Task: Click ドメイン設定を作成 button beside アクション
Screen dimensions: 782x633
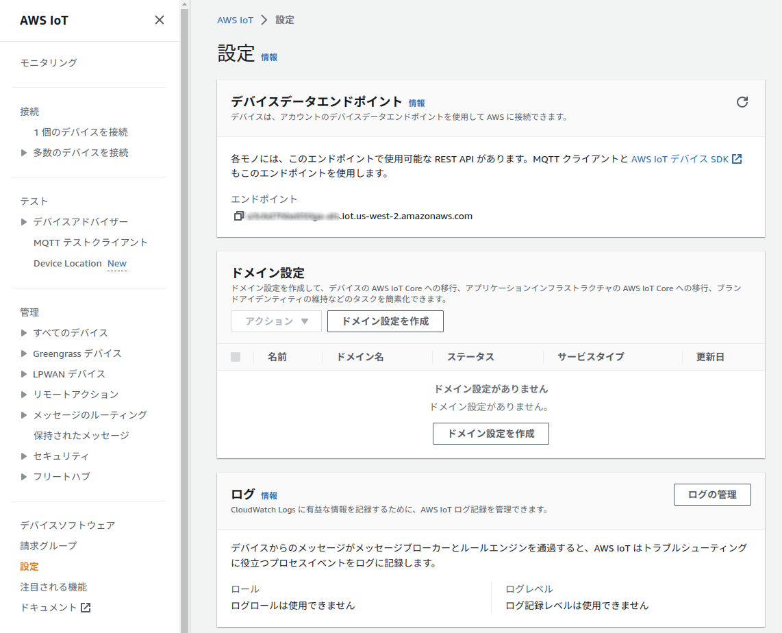Action: [385, 321]
